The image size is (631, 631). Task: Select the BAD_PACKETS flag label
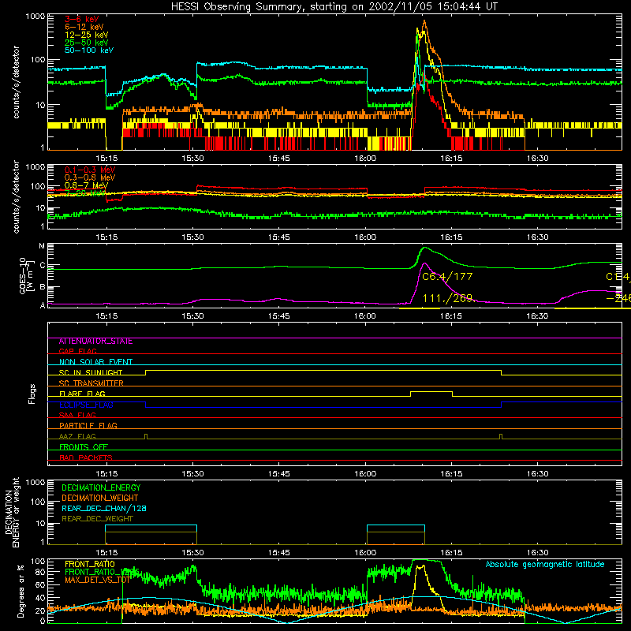(86, 457)
